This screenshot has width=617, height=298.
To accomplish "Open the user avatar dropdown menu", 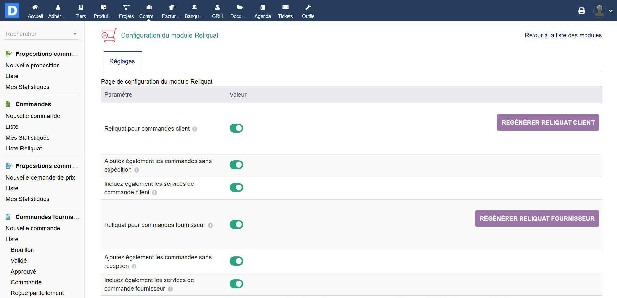I will [x=603, y=11].
